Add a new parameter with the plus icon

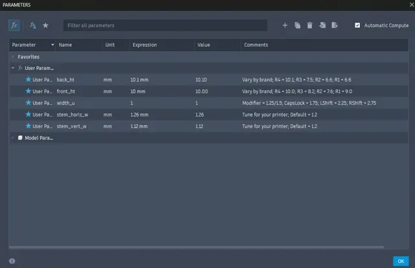285,25
